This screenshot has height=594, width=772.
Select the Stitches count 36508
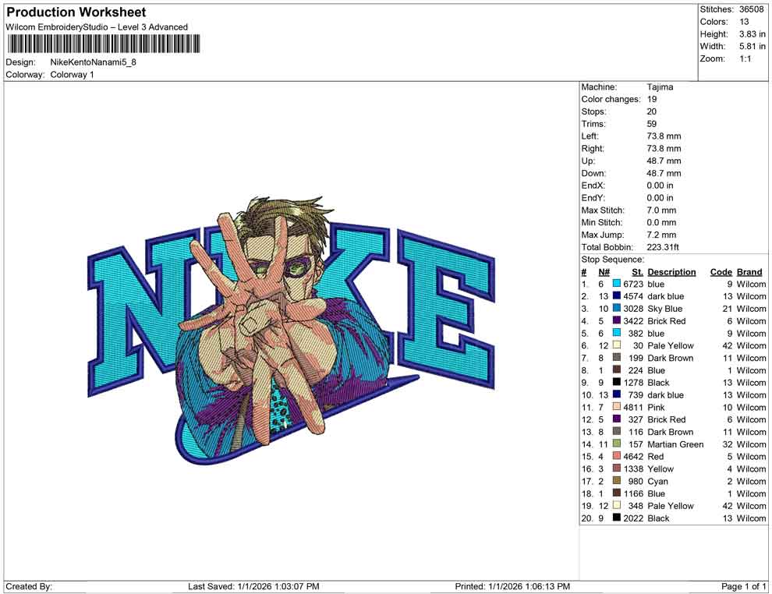(751, 9)
